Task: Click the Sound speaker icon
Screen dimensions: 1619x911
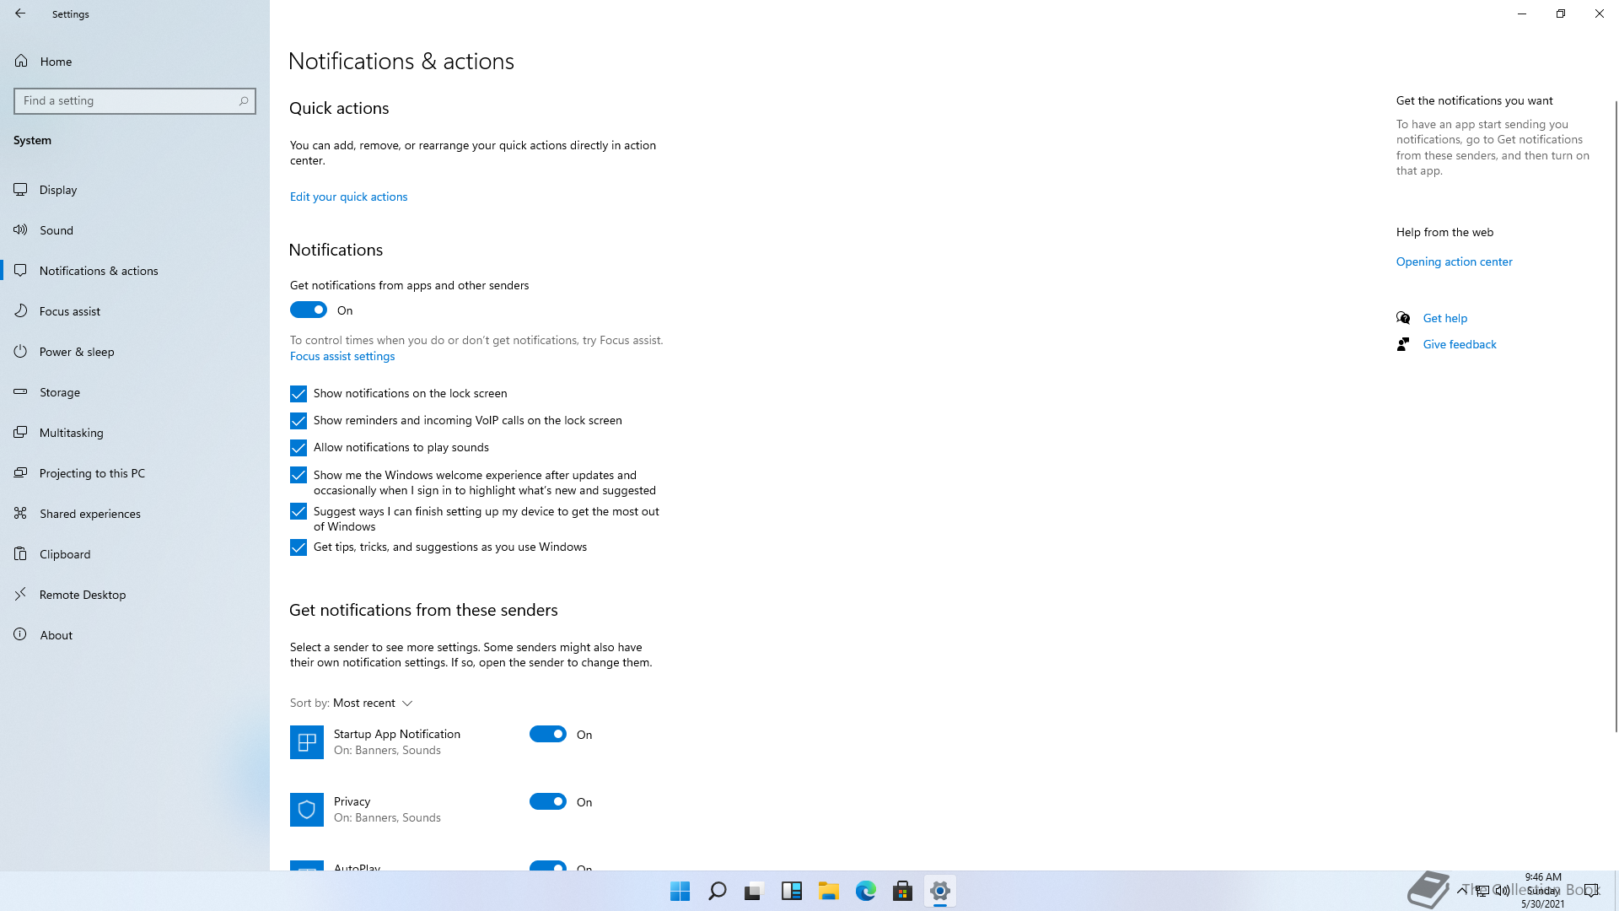Action: click(x=21, y=229)
